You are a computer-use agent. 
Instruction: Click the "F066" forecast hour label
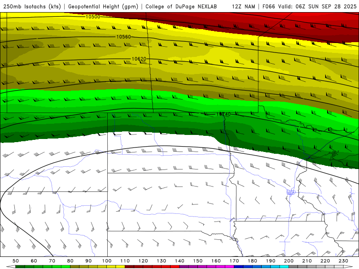(x=268, y=7)
